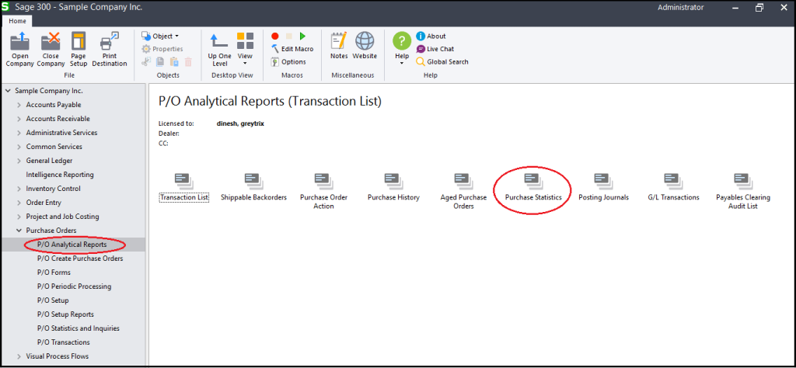Image resolution: width=796 pixels, height=368 pixels.
Task: Open the Transaction List report
Action: [183, 187]
